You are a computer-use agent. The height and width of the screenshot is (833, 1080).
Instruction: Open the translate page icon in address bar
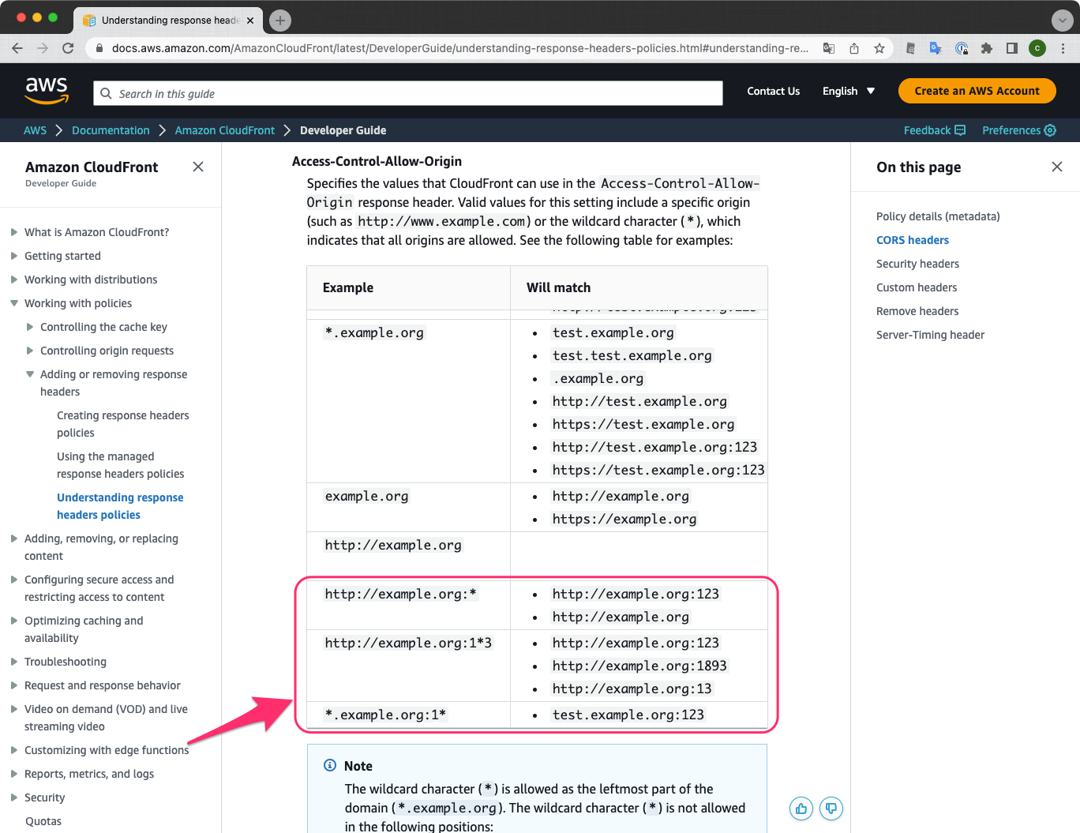click(828, 47)
